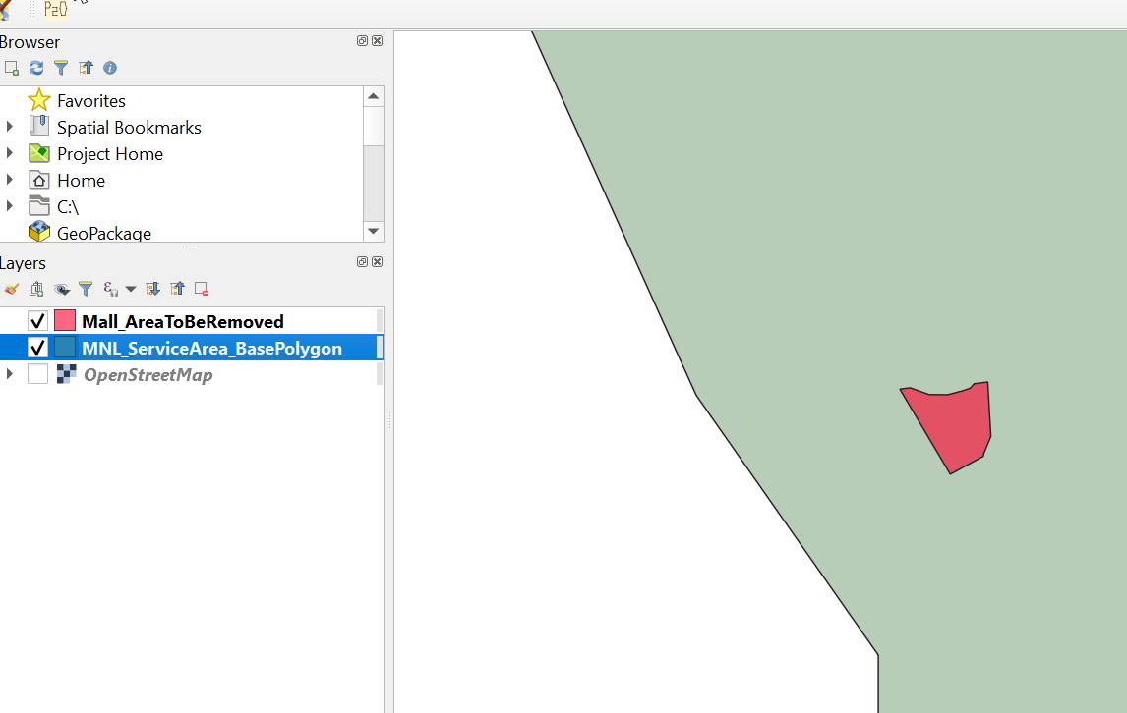Expand all layers in Layers panel
The width and height of the screenshot is (1127, 713).
click(152, 290)
